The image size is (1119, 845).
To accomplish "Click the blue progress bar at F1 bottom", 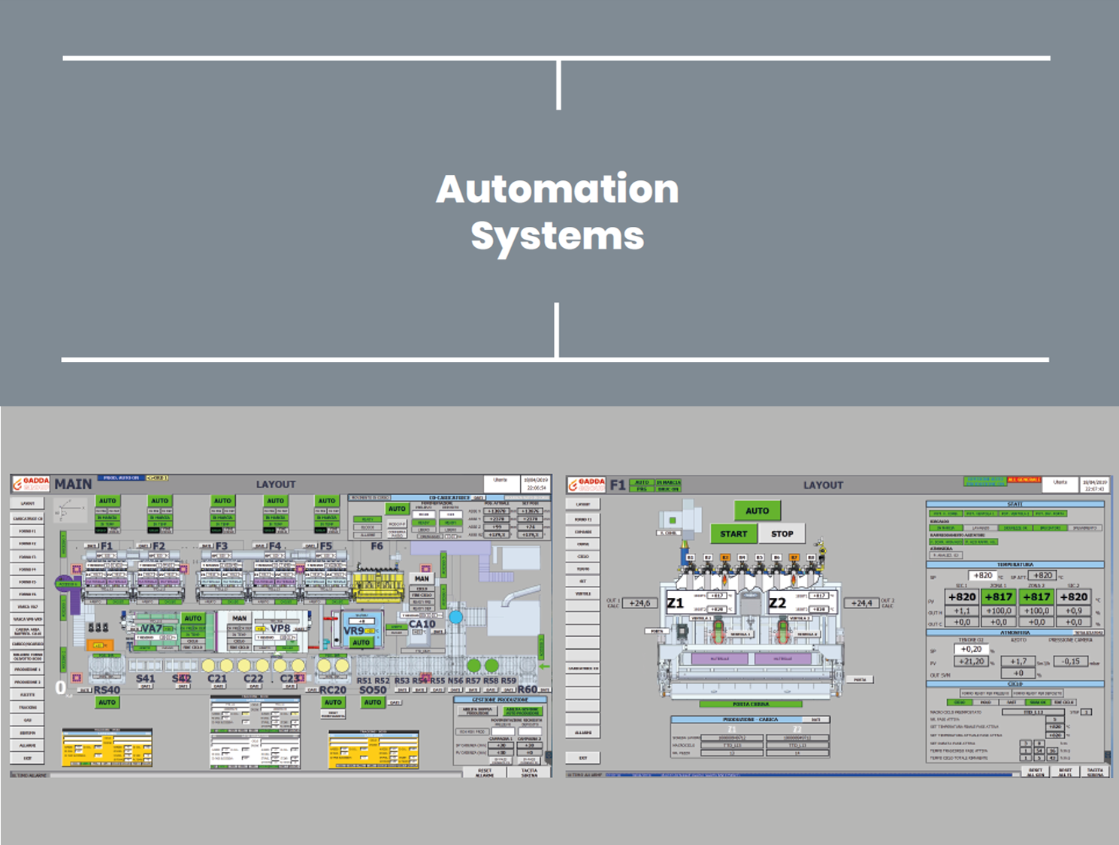I will [x=809, y=774].
